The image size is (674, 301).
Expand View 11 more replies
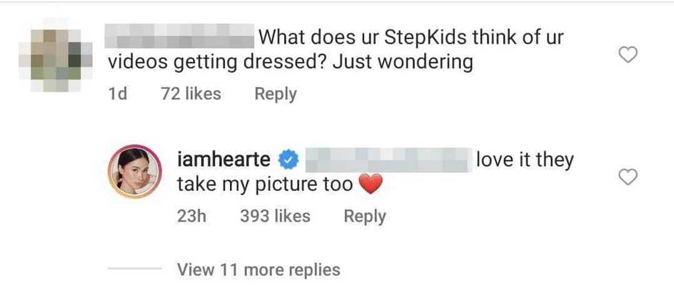[258, 270]
